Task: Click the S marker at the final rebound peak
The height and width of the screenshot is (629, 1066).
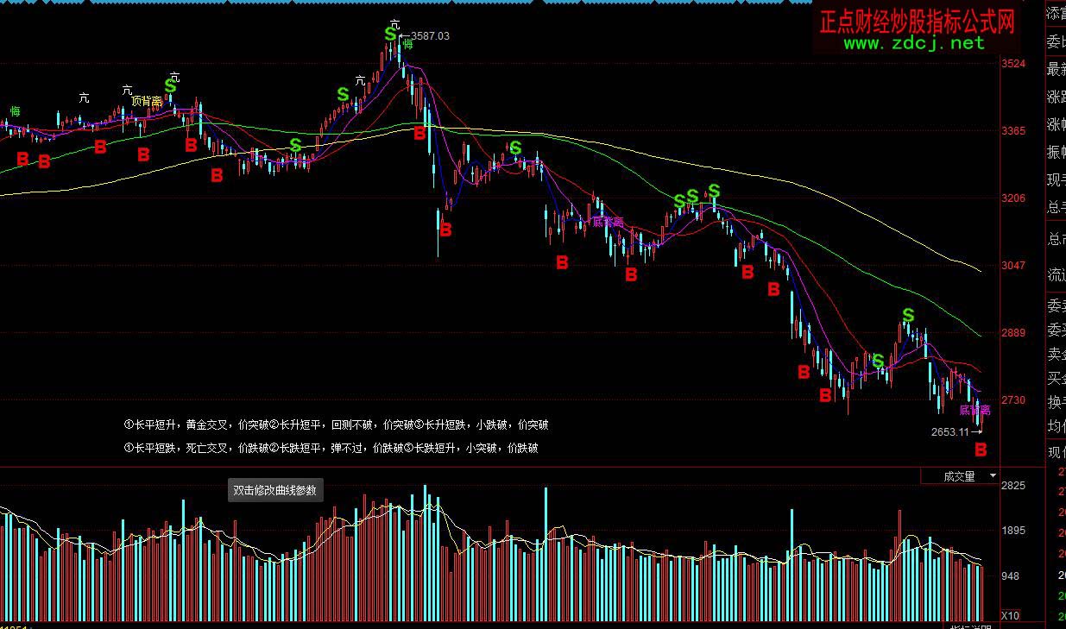Action: point(907,315)
